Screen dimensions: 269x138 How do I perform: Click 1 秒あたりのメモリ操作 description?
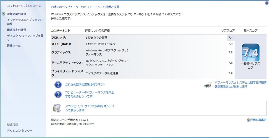(100, 44)
